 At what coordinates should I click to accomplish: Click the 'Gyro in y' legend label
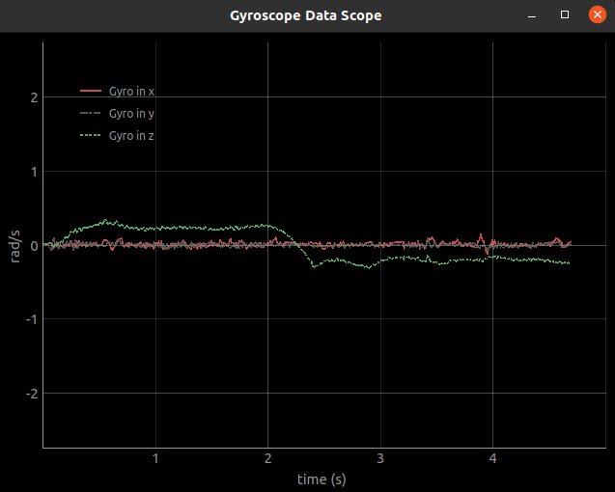point(131,114)
